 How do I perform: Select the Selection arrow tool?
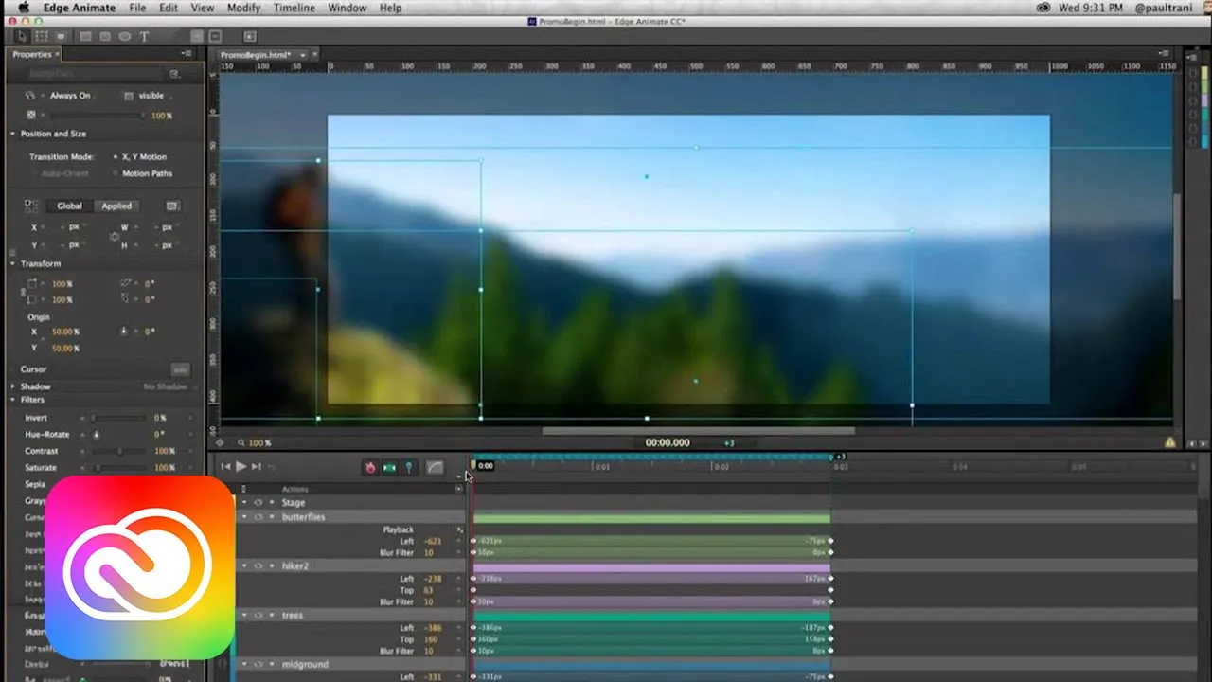coord(23,36)
